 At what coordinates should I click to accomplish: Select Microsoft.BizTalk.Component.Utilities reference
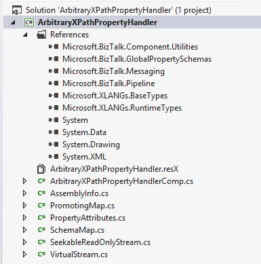point(130,47)
